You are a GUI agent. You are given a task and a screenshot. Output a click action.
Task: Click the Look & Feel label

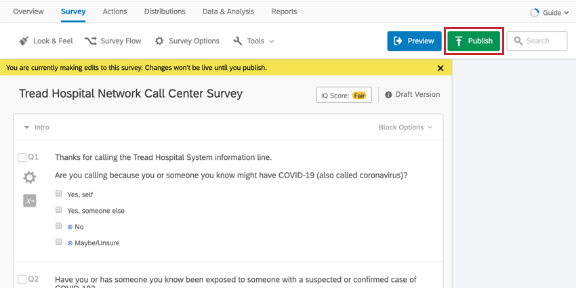coord(53,41)
